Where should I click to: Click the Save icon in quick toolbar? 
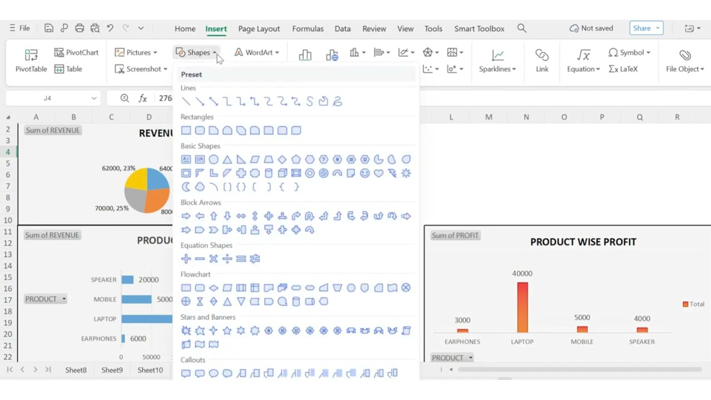click(x=49, y=28)
